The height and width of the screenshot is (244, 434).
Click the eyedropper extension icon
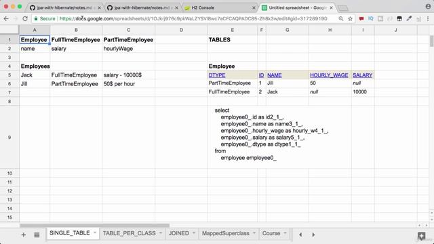[409, 18]
